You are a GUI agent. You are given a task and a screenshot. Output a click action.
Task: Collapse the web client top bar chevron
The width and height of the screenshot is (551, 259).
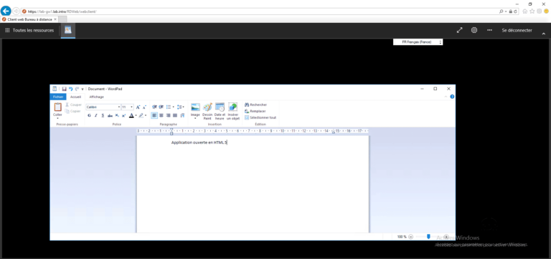click(544, 34)
